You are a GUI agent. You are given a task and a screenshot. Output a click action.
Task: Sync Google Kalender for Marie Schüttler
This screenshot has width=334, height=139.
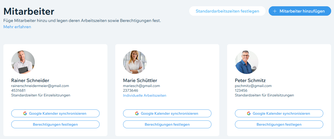pos(167,113)
